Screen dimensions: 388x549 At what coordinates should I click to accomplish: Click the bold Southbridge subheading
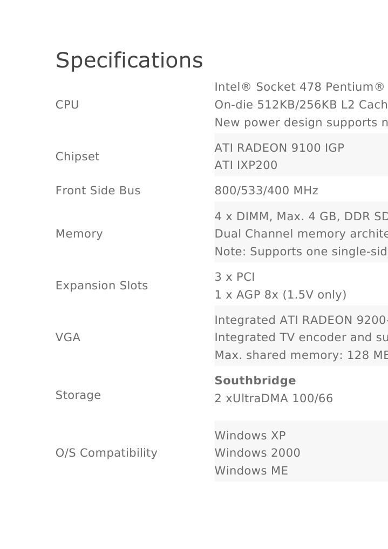point(255,381)
